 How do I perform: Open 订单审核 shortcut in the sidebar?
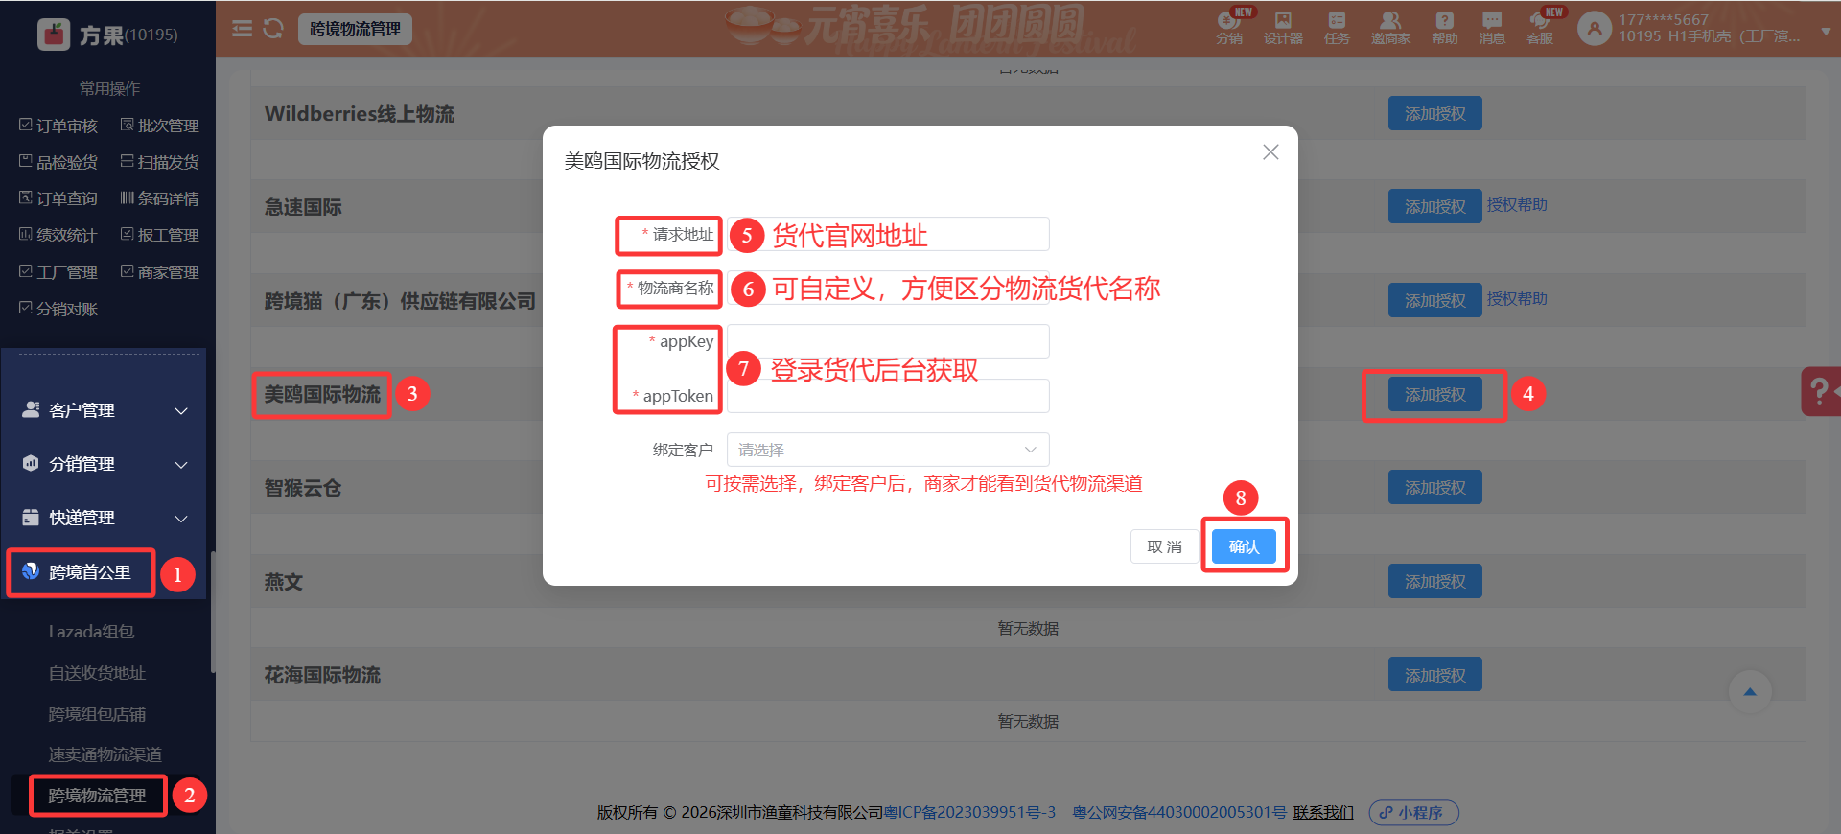point(58,126)
